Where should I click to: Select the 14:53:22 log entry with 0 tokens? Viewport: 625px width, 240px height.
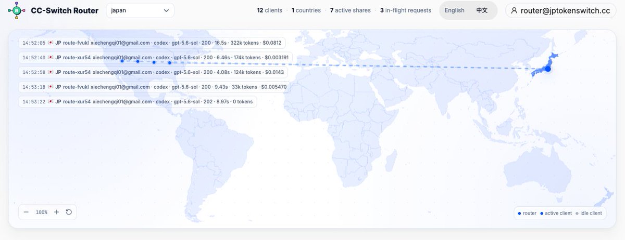click(137, 102)
